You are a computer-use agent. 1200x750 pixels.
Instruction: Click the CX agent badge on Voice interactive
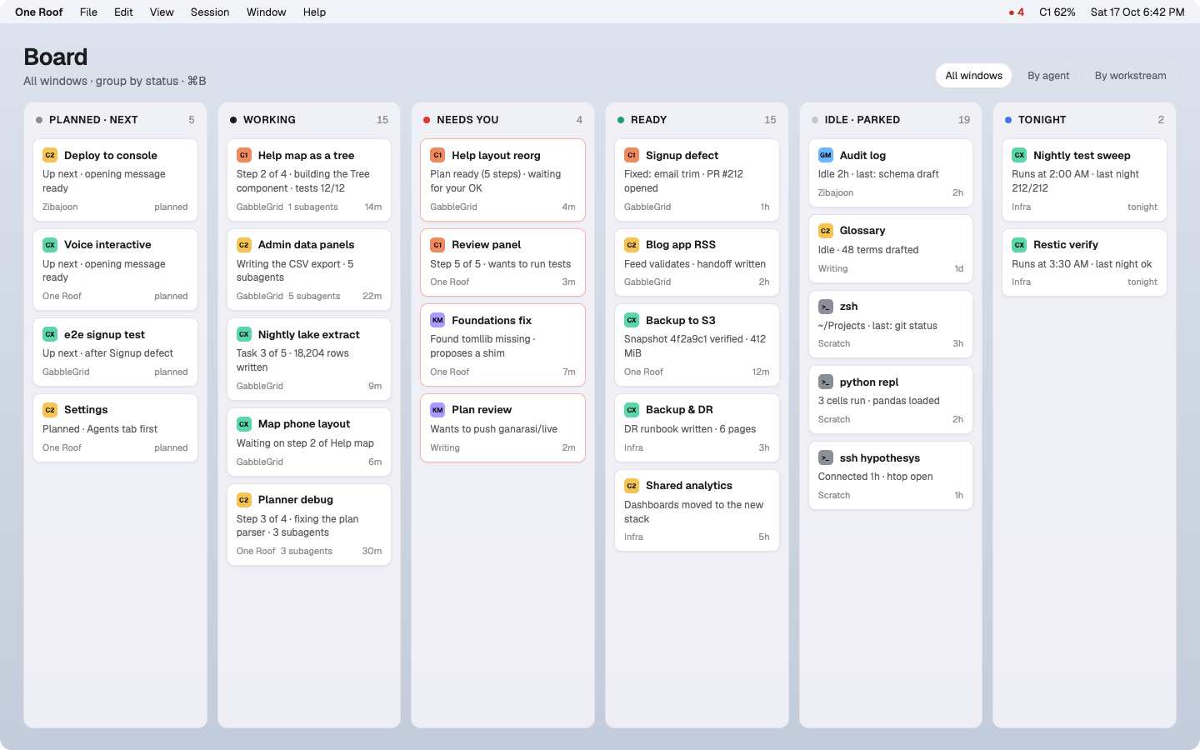50,245
